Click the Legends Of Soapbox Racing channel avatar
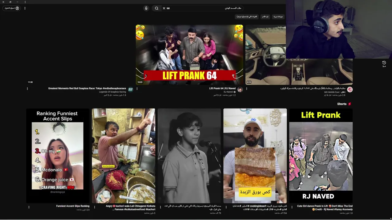392x220 pixels. (x=130, y=90)
